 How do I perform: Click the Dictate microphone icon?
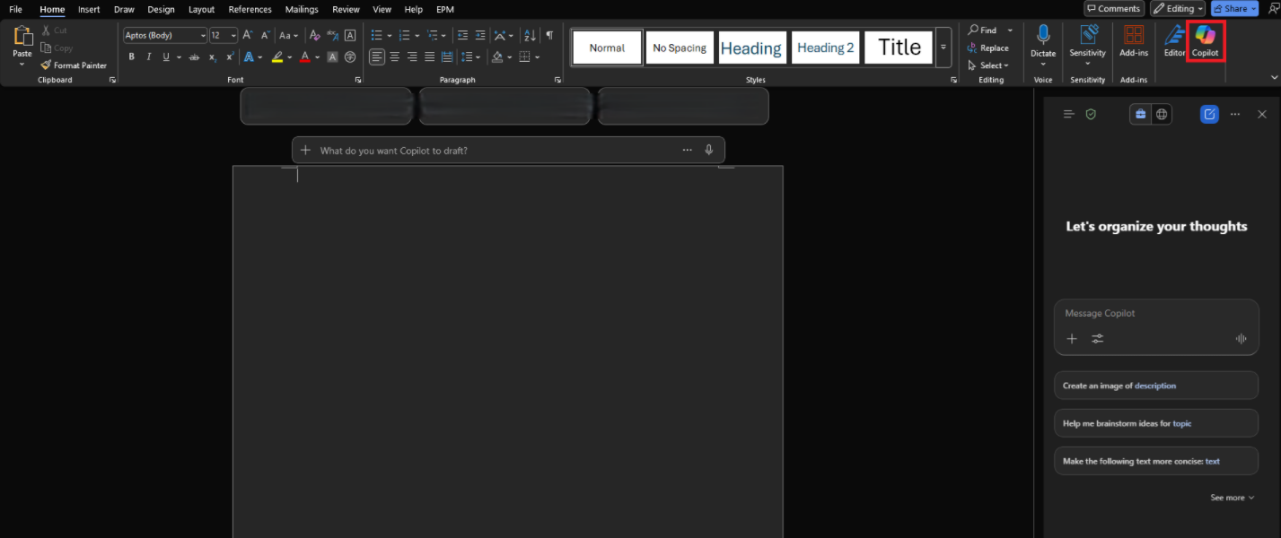coord(1043,35)
